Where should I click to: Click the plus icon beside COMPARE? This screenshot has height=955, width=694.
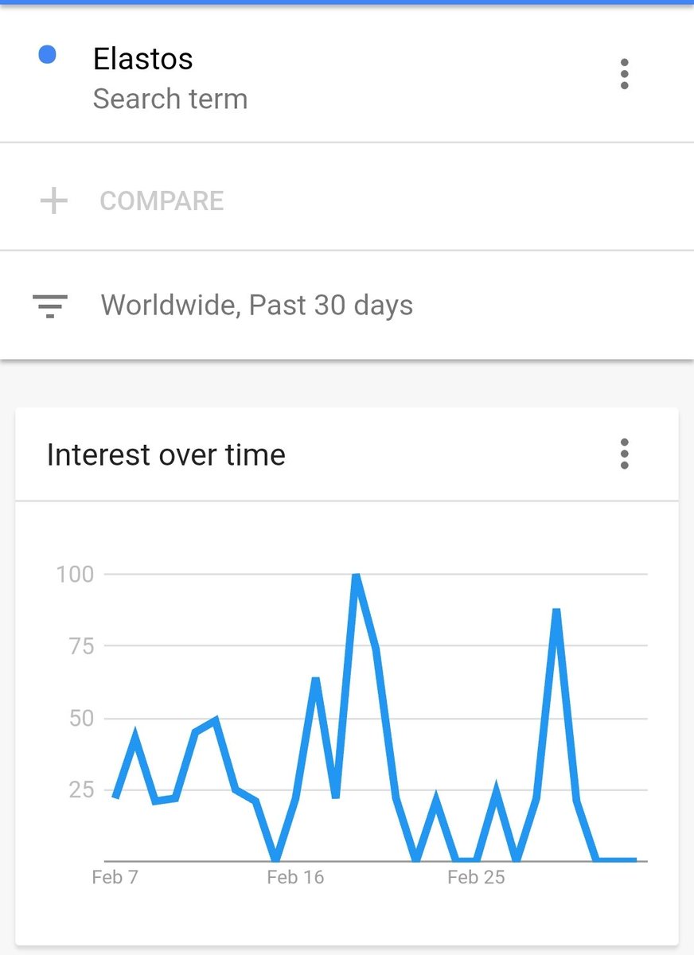[53, 201]
